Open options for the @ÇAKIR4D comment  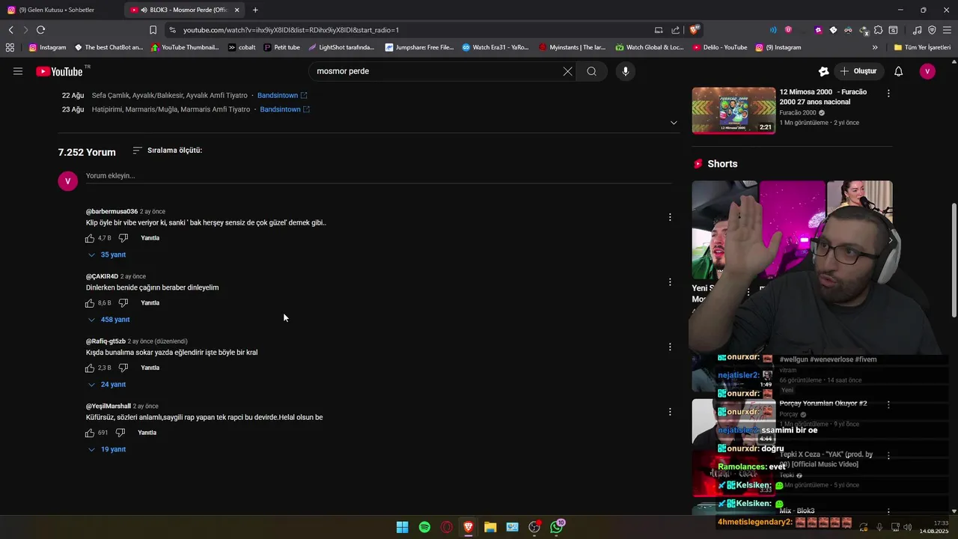[670, 282]
